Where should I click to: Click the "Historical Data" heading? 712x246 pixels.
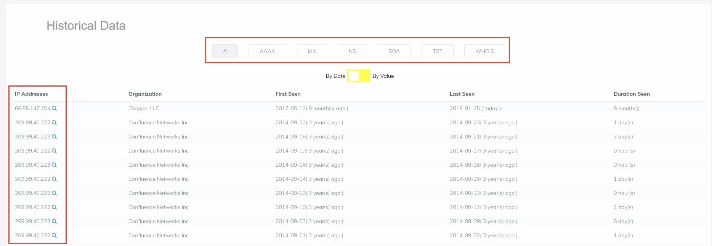click(86, 26)
